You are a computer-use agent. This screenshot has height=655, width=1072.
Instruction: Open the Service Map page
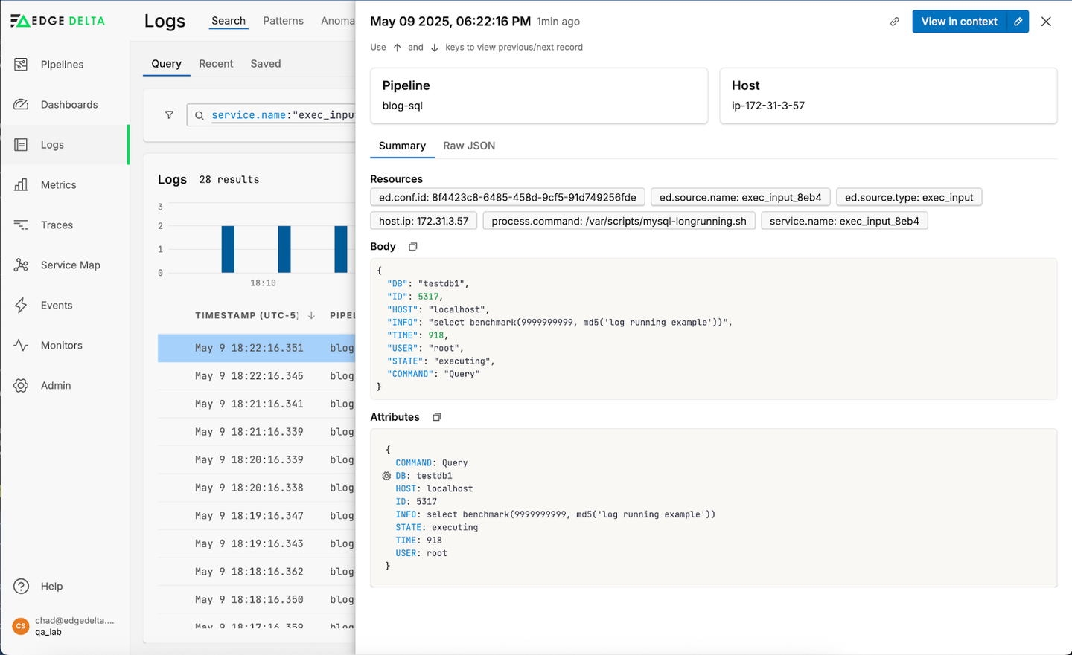[x=70, y=265]
